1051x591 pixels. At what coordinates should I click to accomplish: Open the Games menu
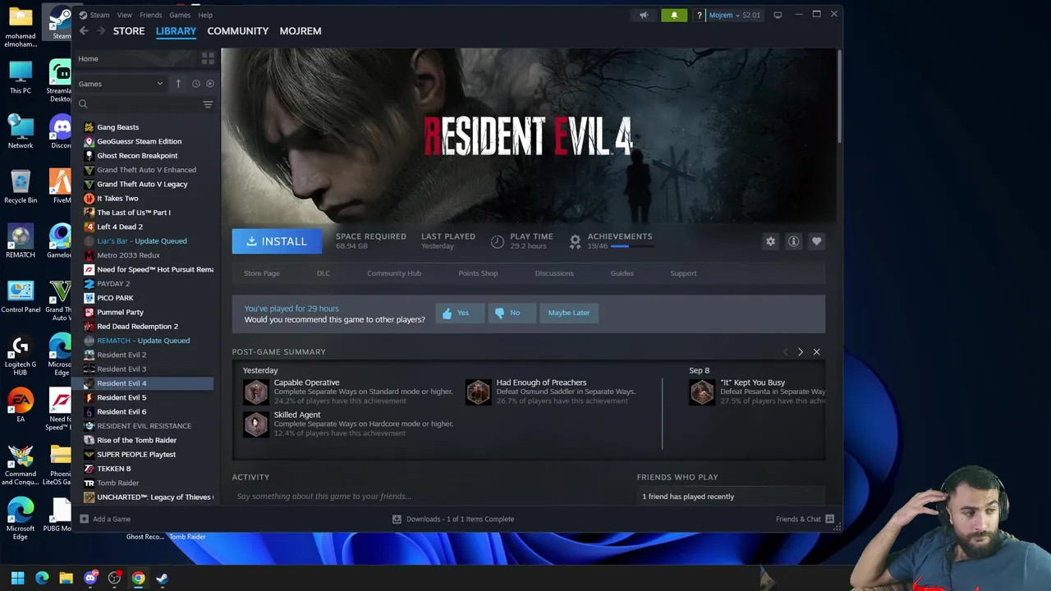coord(180,15)
